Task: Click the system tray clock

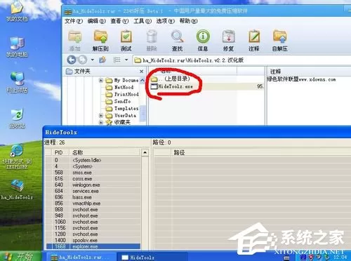Action: 340,257
